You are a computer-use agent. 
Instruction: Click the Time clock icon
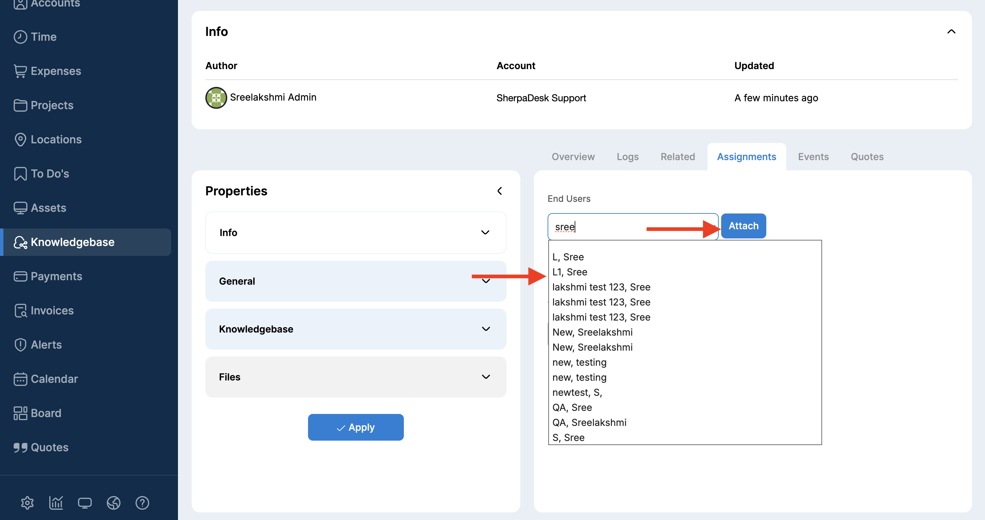20,37
